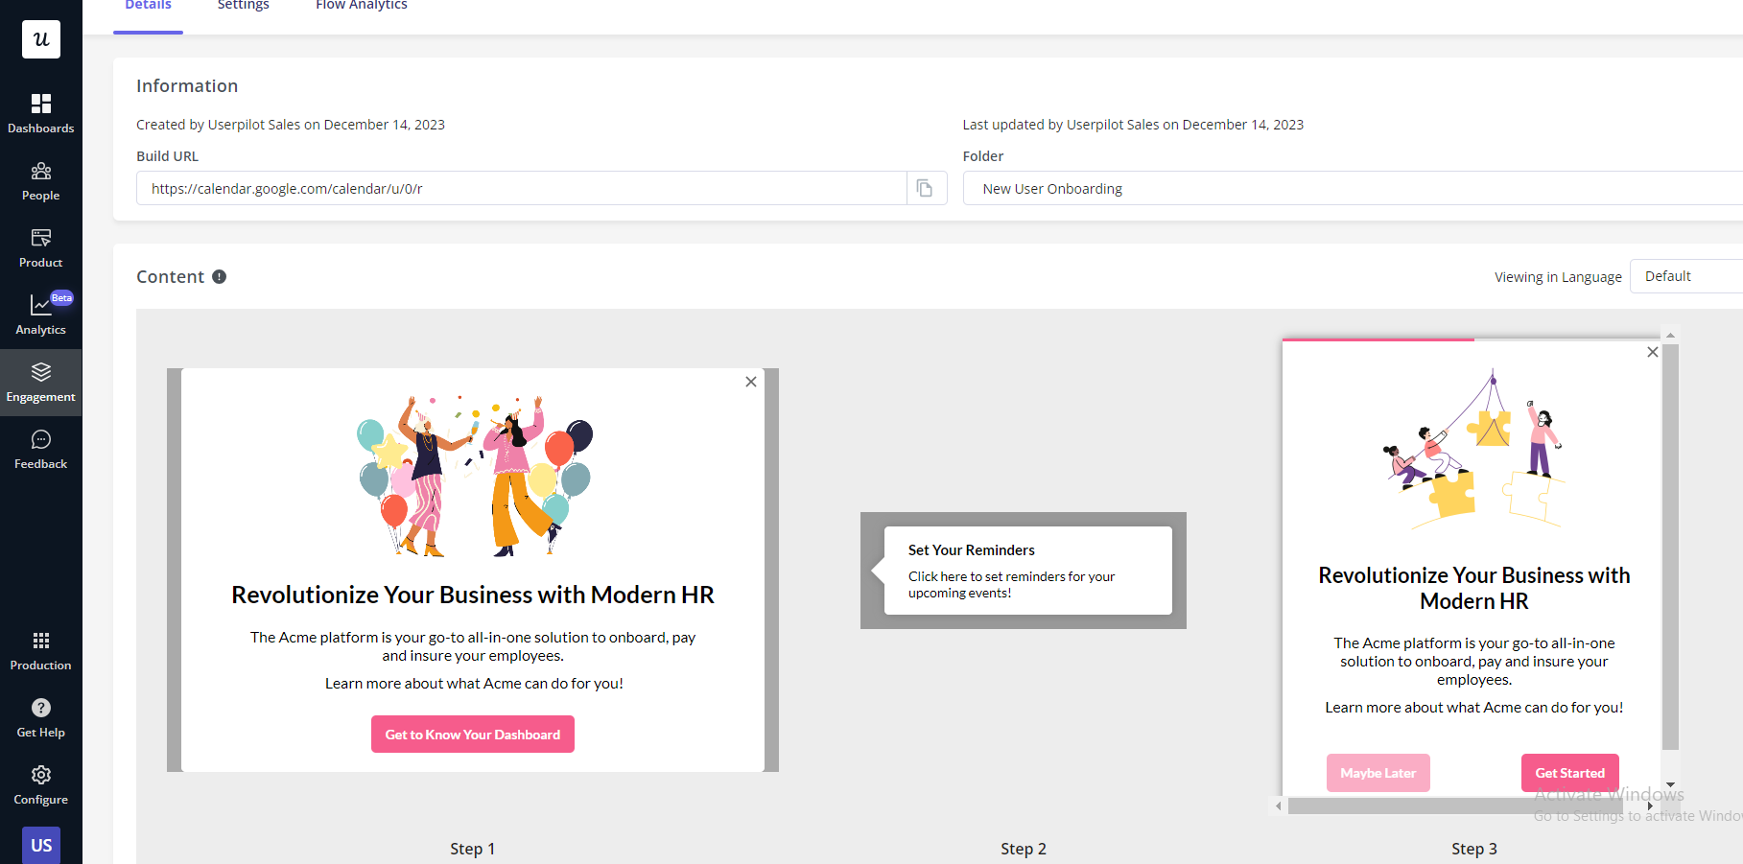The image size is (1743, 864).
Task: Open the Dashboards sidebar icon
Action: point(40,113)
